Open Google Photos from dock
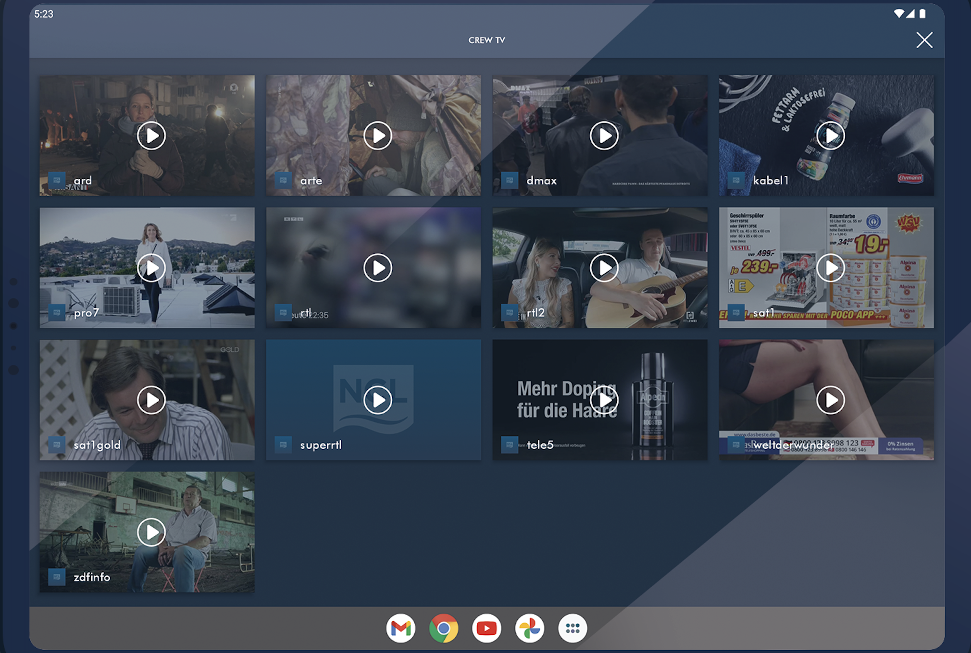Screen dimensions: 971x653 tap(530, 628)
